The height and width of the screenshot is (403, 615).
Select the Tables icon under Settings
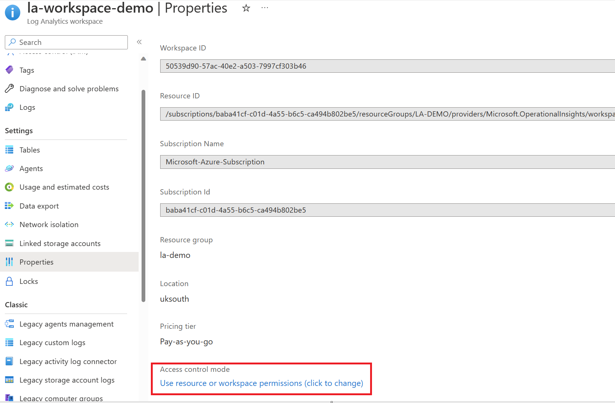point(9,150)
